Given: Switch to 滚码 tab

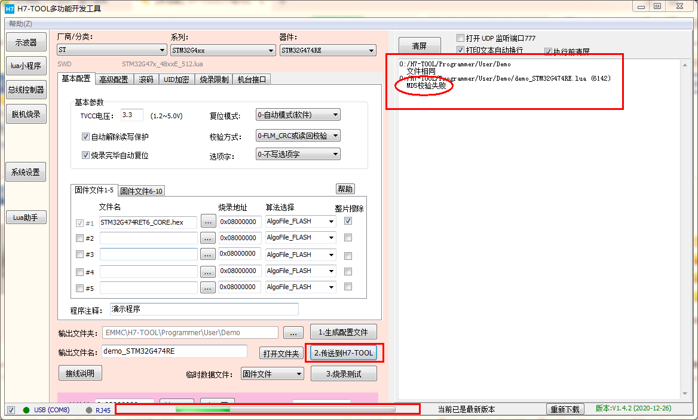Looking at the screenshot, I should click(146, 79).
